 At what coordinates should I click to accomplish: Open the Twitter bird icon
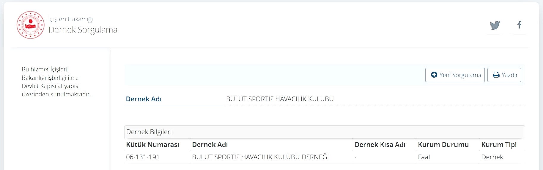coord(495,25)
